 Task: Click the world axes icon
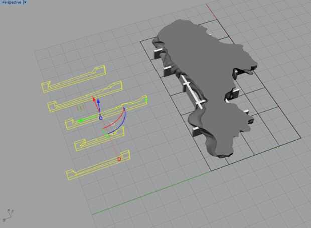[8, 215]
